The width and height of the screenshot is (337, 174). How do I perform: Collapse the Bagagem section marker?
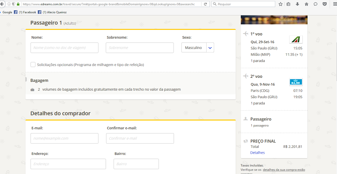(26, 80)
